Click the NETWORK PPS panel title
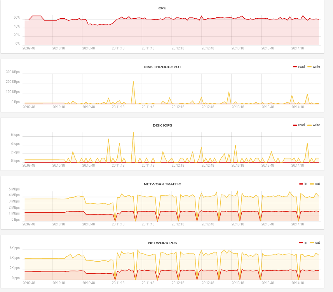Image resolution: width=333 pixels, height=292 pixels. (x=162, y=243)
